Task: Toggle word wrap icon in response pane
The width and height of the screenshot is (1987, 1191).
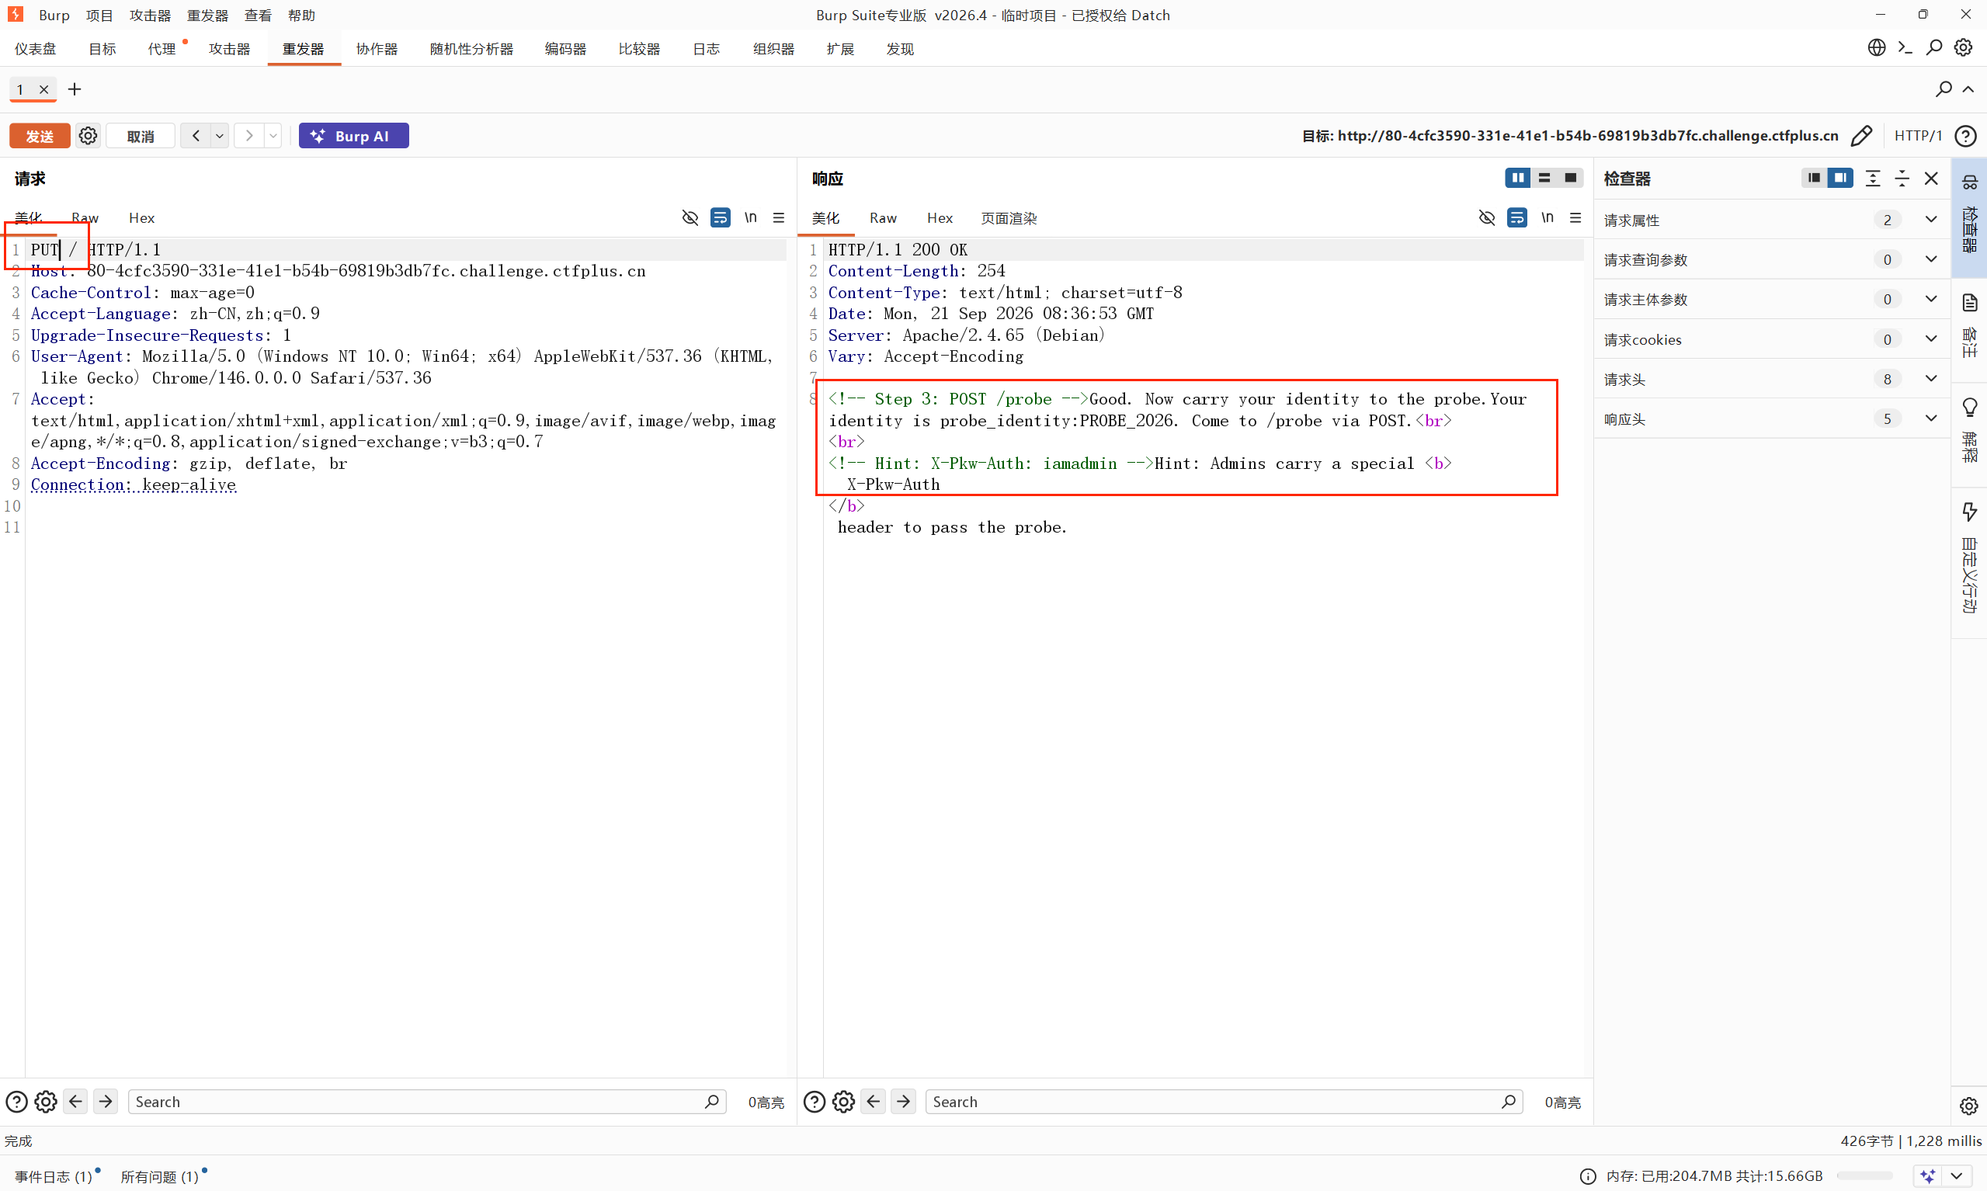Action: pyautogui.click(x=1517, y=217)
